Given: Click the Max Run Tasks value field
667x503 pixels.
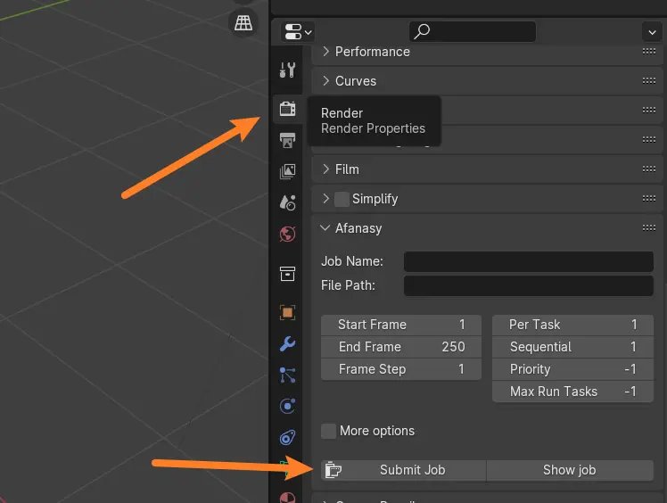Looking at the screenshot, I should click(x=572, y=392).
